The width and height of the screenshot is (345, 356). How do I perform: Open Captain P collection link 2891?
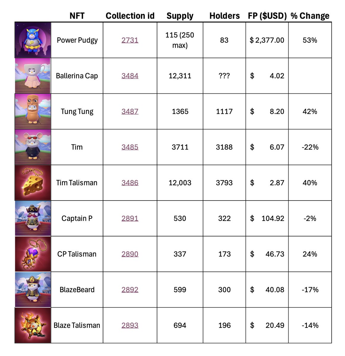point(130,218)
